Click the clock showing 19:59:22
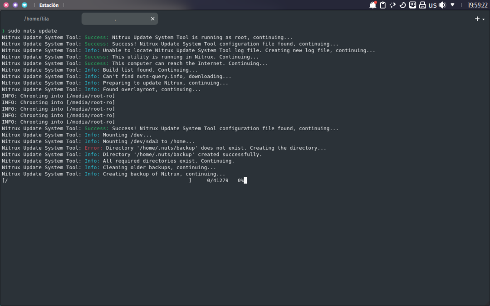490x306 pixels. 477,5
